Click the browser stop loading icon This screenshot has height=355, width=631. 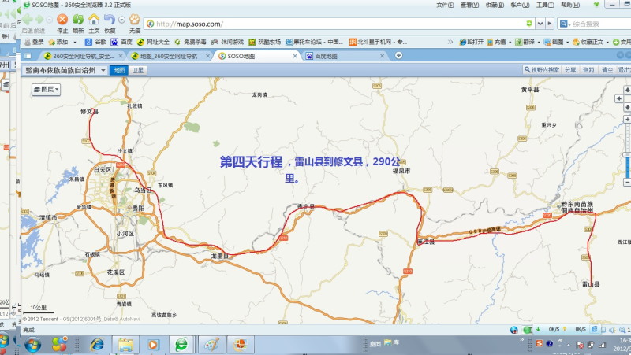click(x=62, y=20)
